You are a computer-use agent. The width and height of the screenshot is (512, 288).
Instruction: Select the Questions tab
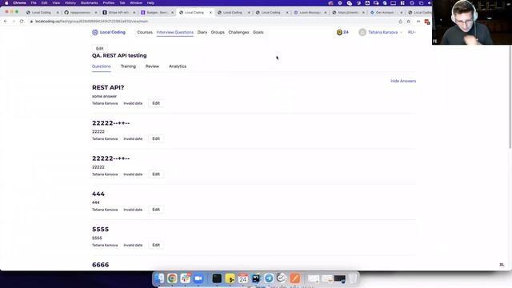[x=102, y=66]
